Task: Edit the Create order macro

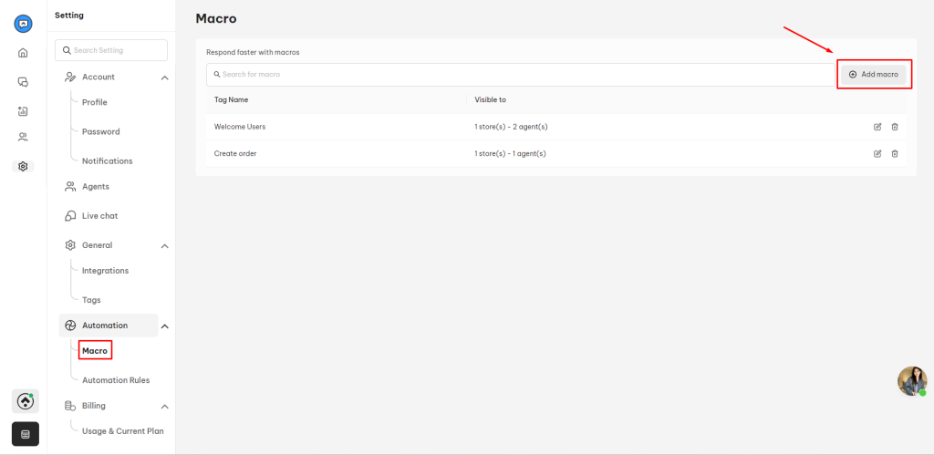Action: pyautogui.click(x=877, y=154)
